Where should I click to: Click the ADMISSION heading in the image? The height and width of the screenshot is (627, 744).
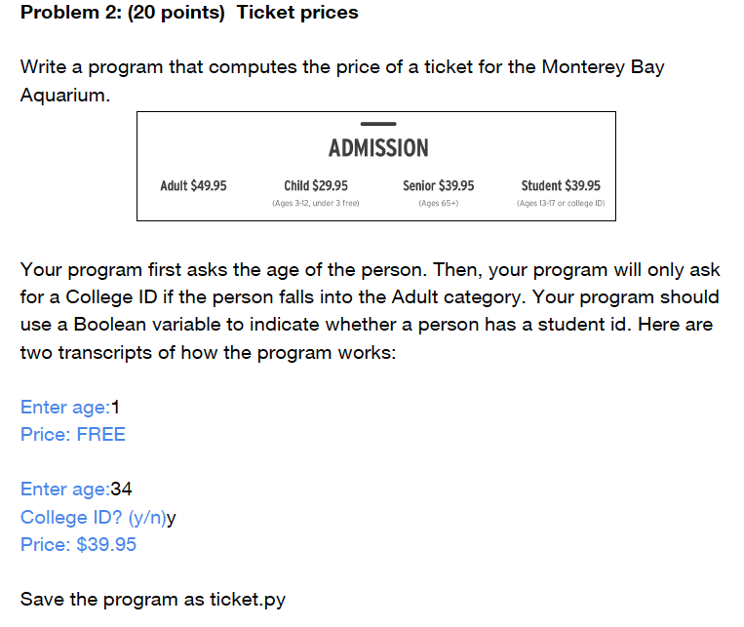pyautogui.click(x=378, y=147)
